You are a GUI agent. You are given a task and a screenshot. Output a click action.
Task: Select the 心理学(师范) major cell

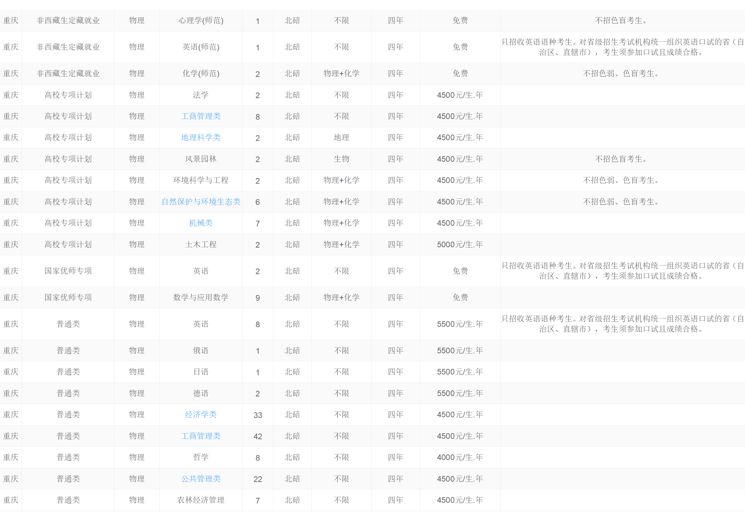tap(201, 21)
